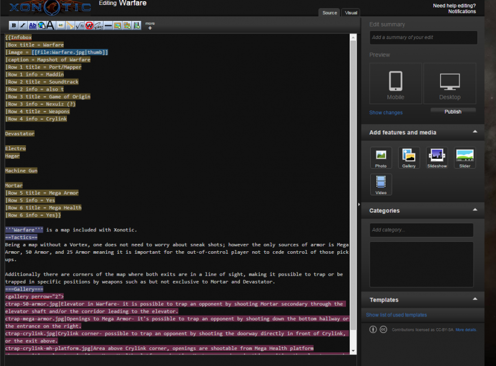Viewport: 496px width, 366px height.
Task: Add a Slider to the page
Action: pyautogui.click(x=464, y=158)
